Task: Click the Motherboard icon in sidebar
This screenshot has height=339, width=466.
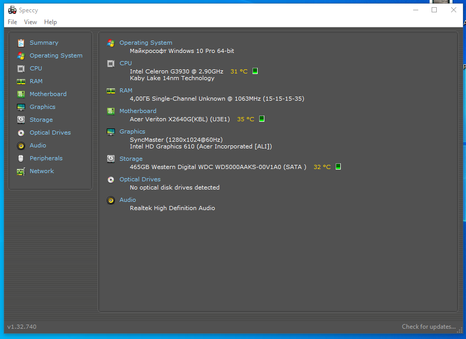Action: pyautogui.click(x=21, y=94)
